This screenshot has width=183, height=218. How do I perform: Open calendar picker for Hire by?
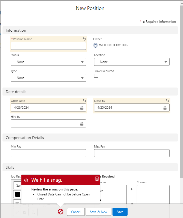(x=82, y=124)
